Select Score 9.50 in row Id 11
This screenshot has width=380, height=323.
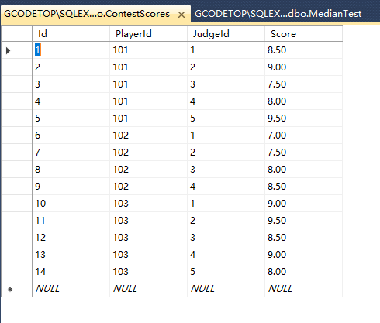(x=304, y=221)
